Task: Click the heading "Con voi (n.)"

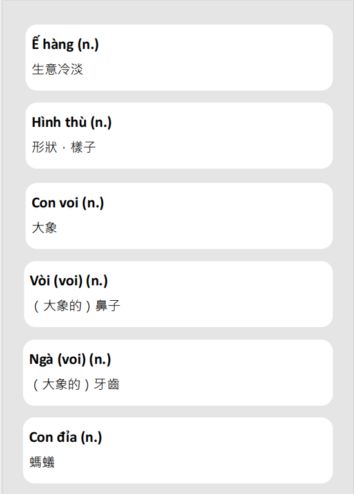Action: 68,203
